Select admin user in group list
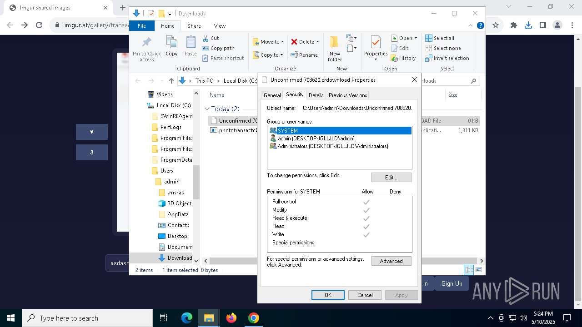This screenshot has height=327, width=582. click(339, 139)
